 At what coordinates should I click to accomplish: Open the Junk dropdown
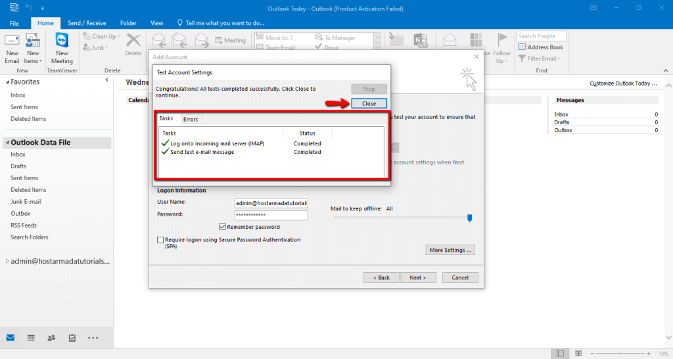point(96,47)
